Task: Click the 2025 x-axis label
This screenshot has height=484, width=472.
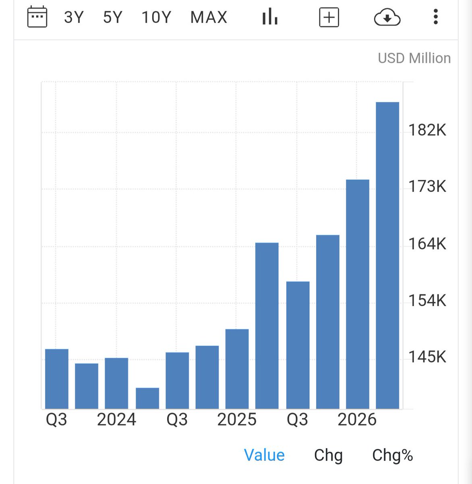Action: click(237, 420)
